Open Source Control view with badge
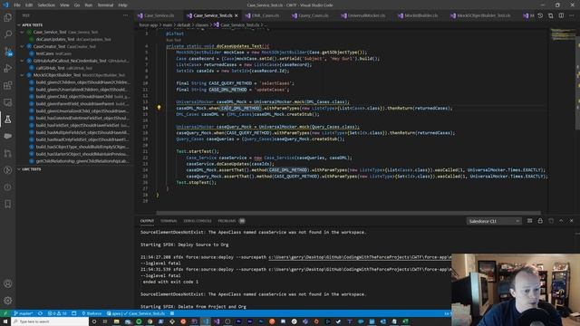580x326 pixels. 8,52
